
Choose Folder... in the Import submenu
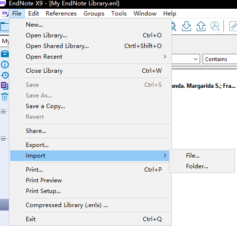click(x=202, y=166)
